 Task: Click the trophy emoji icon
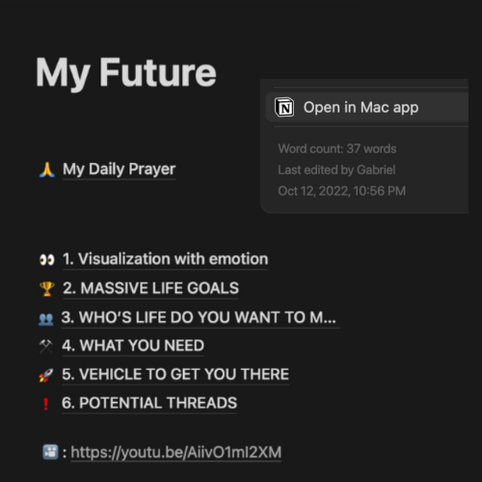(x=47, y=288)
